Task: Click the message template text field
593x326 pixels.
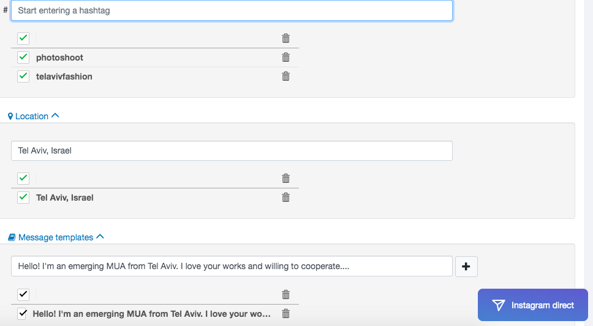Action: [x=232, y=266]
